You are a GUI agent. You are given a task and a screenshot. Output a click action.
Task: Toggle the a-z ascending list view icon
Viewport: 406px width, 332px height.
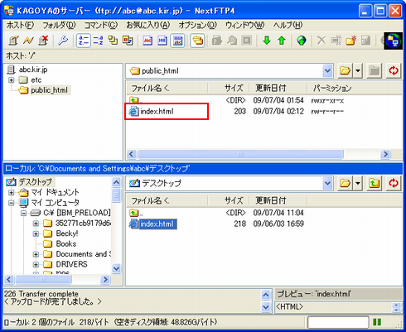83,41
